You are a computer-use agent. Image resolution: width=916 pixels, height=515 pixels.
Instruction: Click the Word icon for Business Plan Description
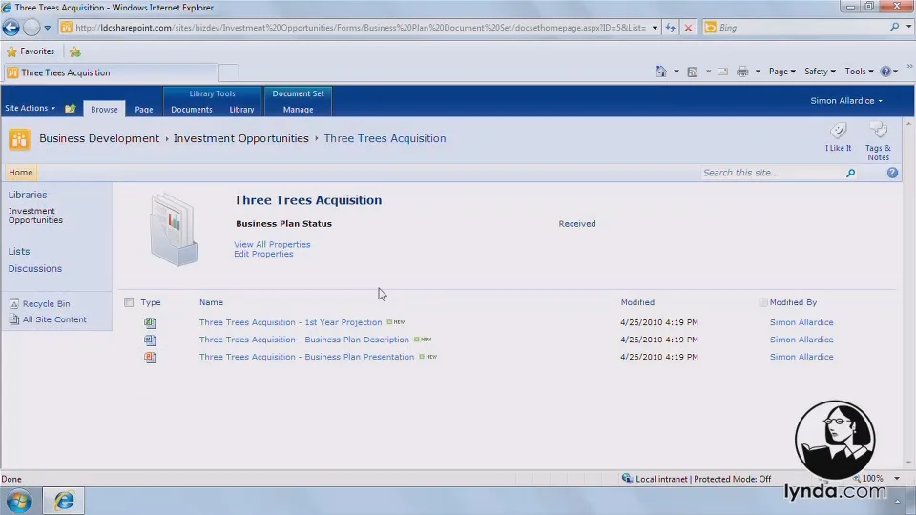pyautogui.click(x=150, y=340)
